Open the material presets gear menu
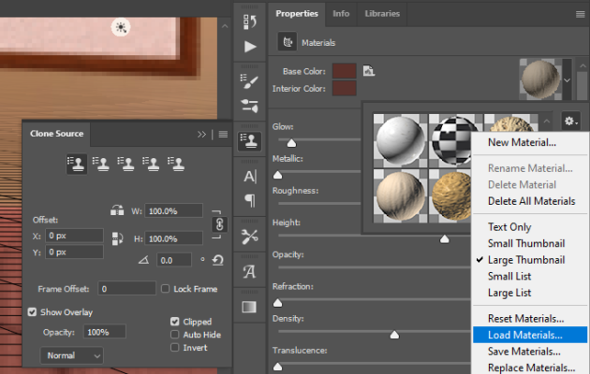Viewport: 590px width, 374px height. pos(570,122)
